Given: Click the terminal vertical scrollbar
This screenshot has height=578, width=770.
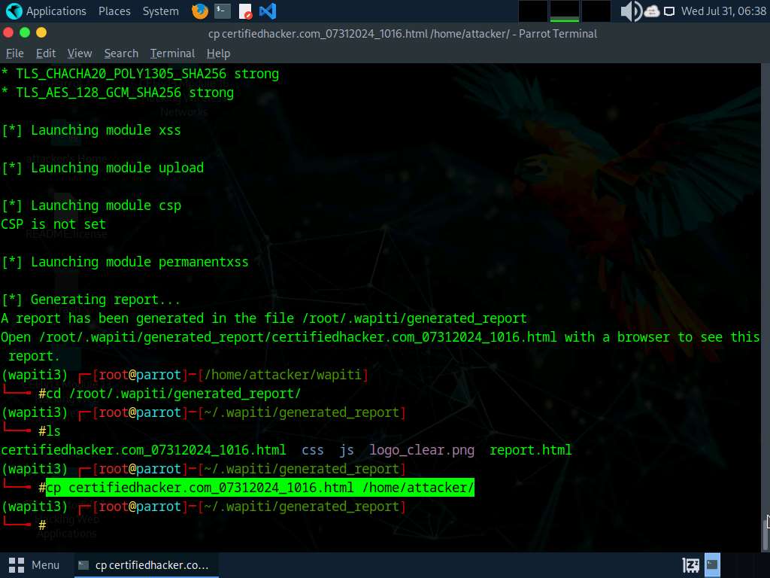Looking at the screenshot, I should point(766,527).
